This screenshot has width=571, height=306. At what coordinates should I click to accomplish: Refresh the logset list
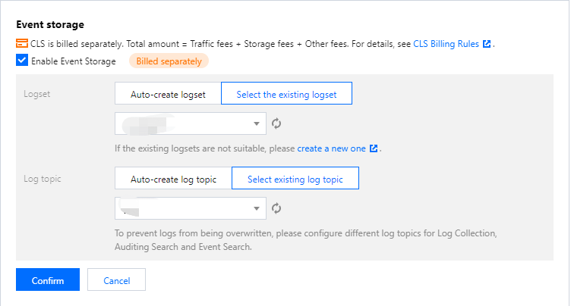[277, 123]
